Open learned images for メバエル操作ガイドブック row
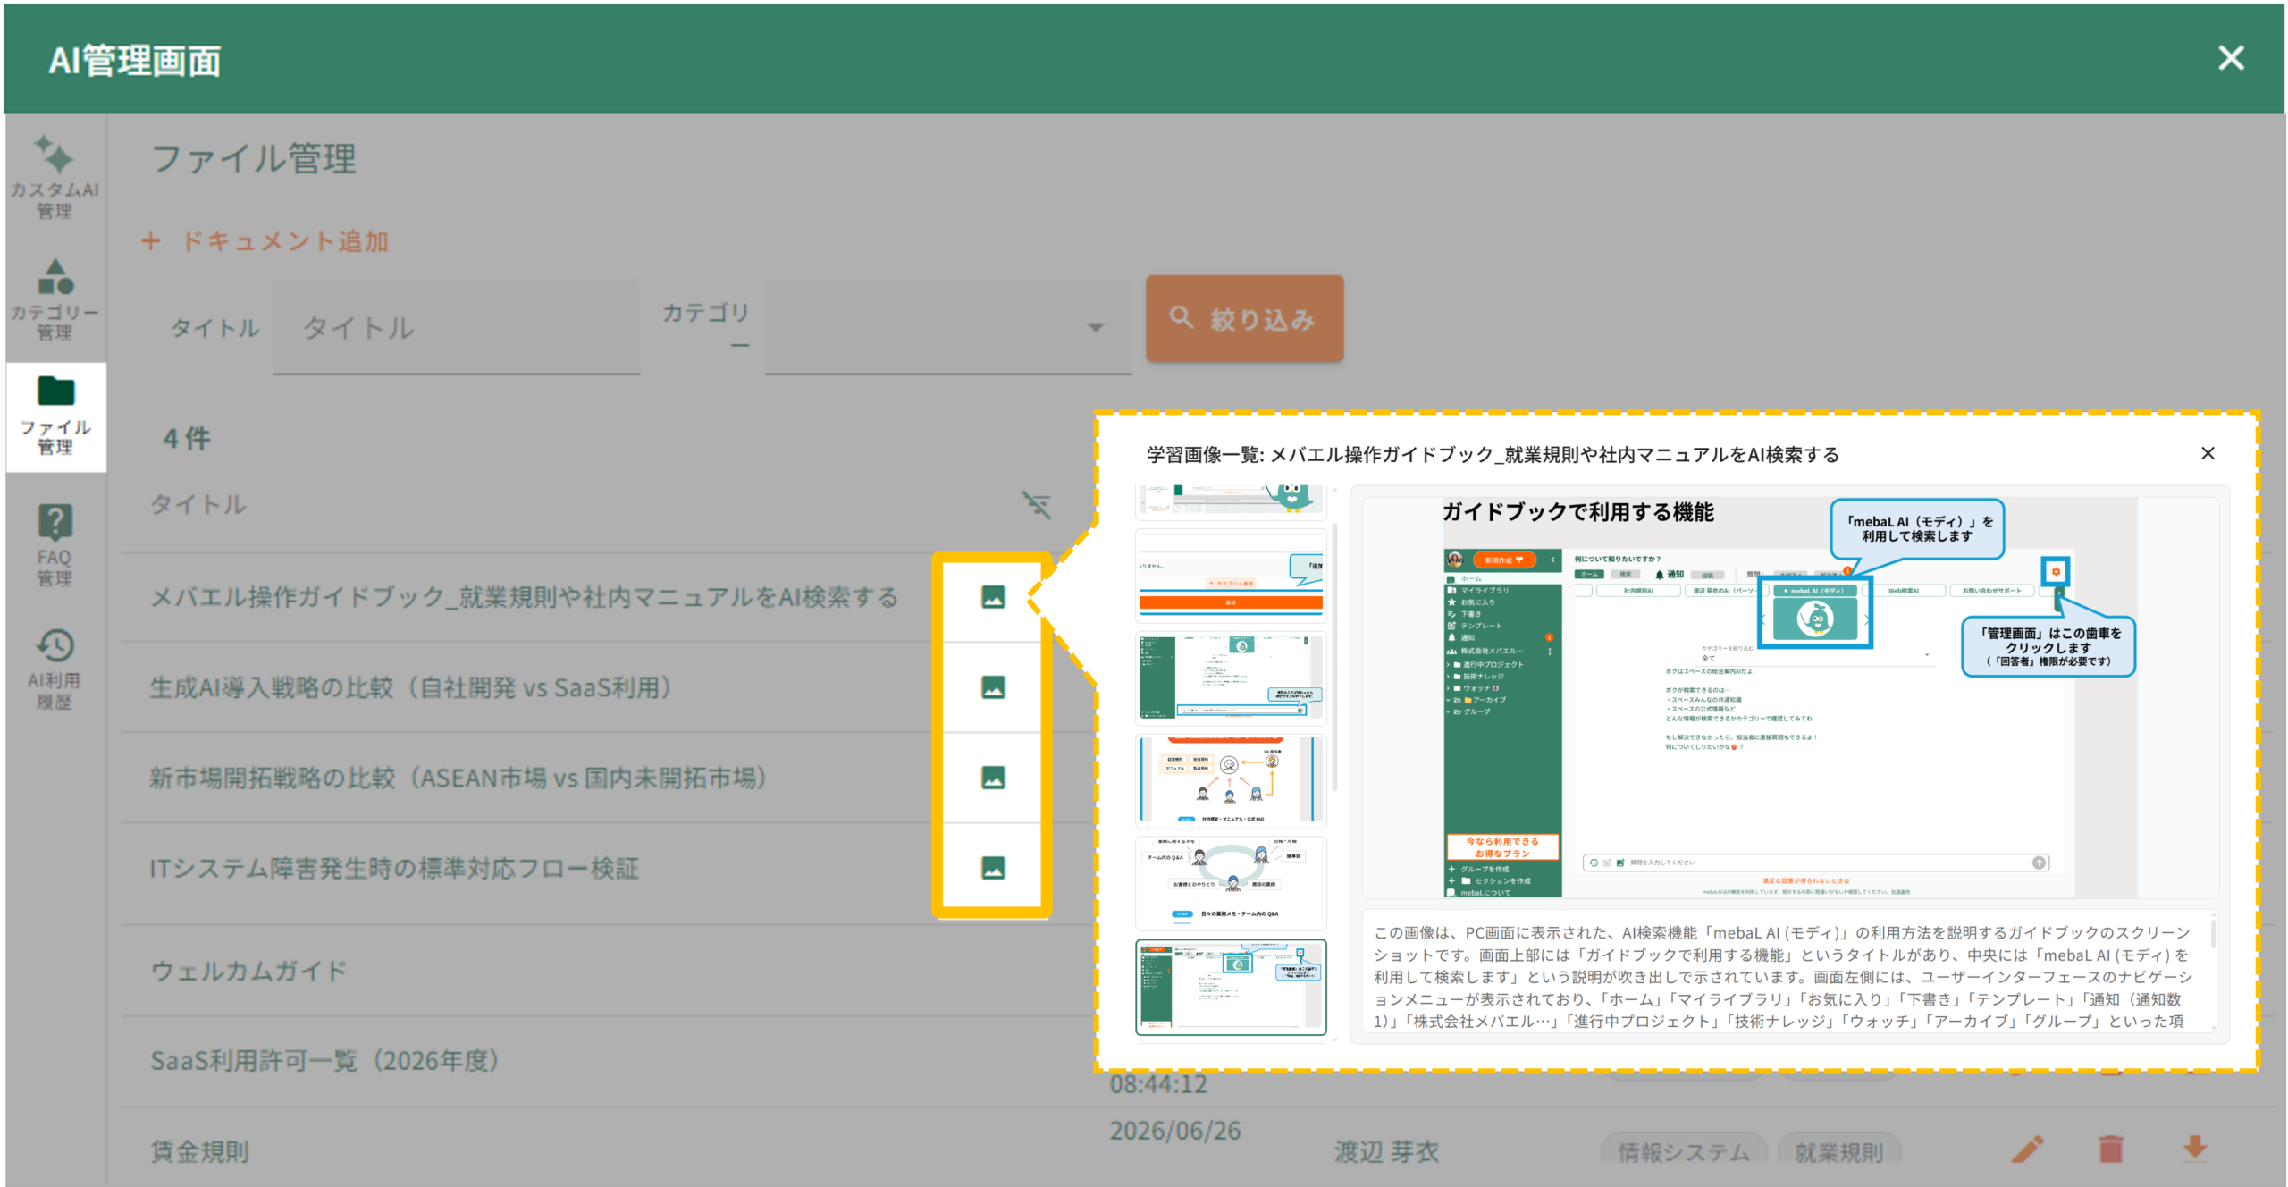 992,597
